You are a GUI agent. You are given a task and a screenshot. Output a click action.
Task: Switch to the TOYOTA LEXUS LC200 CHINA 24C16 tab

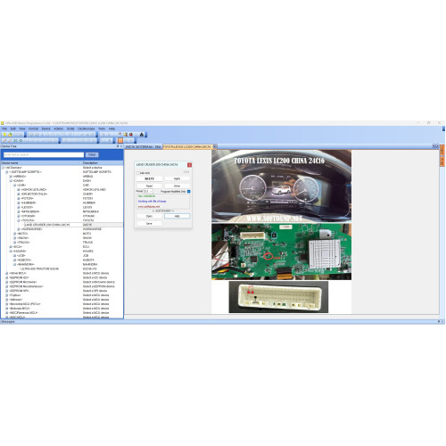click(x=187, y=146)
